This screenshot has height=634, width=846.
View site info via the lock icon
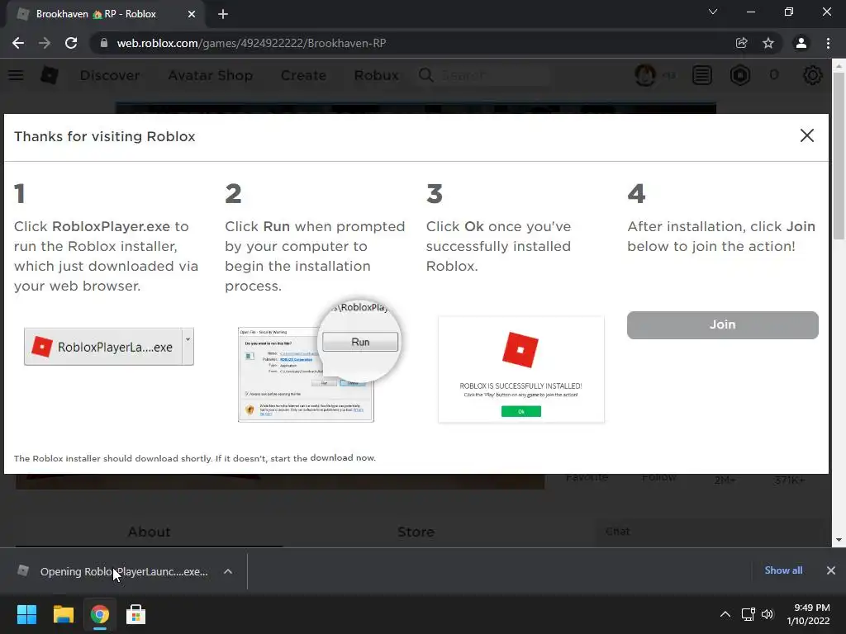click(x=104, y=43)
